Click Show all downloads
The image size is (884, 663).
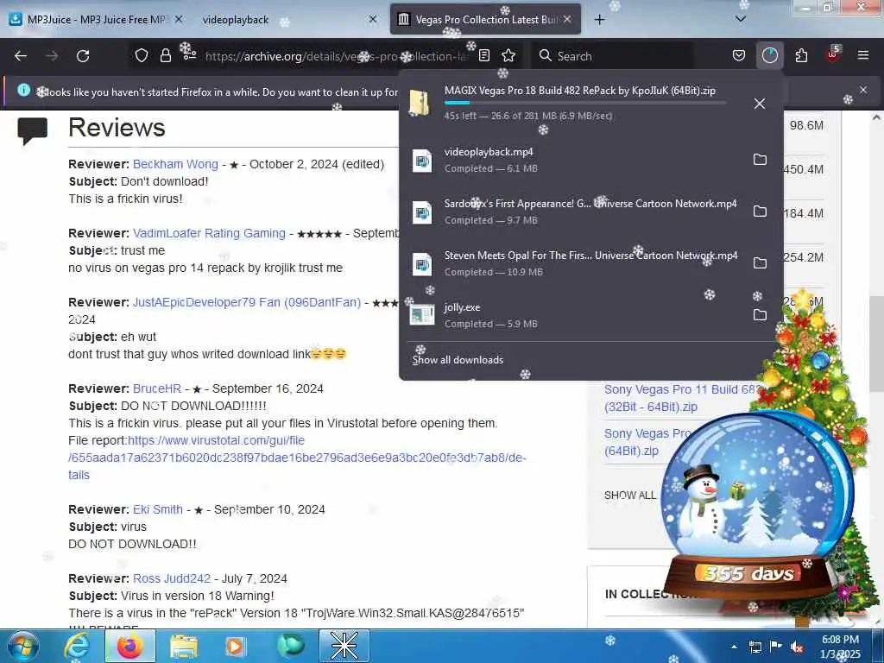[458, 360]
